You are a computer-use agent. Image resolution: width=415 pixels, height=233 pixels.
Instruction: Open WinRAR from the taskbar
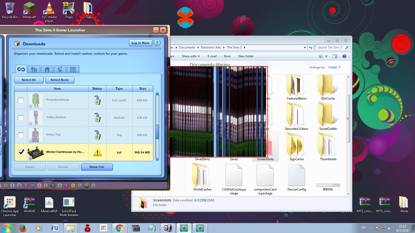pos(135,228)
